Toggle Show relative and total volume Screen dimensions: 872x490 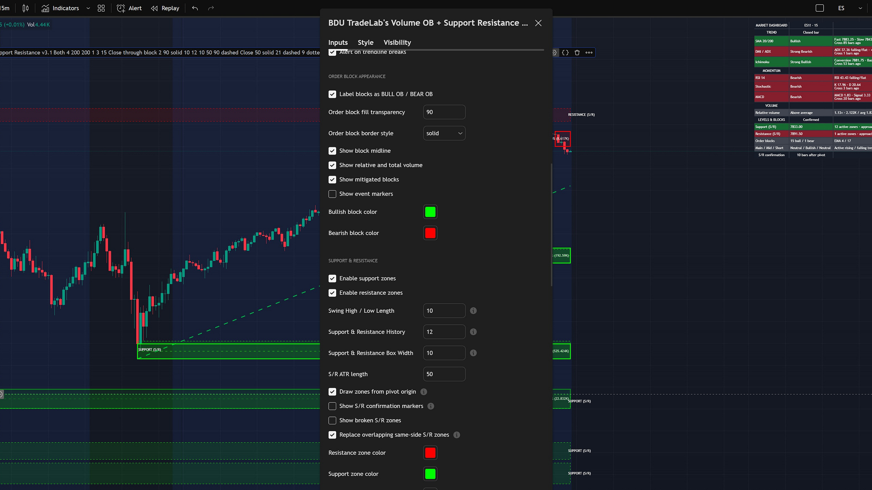point(332,165)
